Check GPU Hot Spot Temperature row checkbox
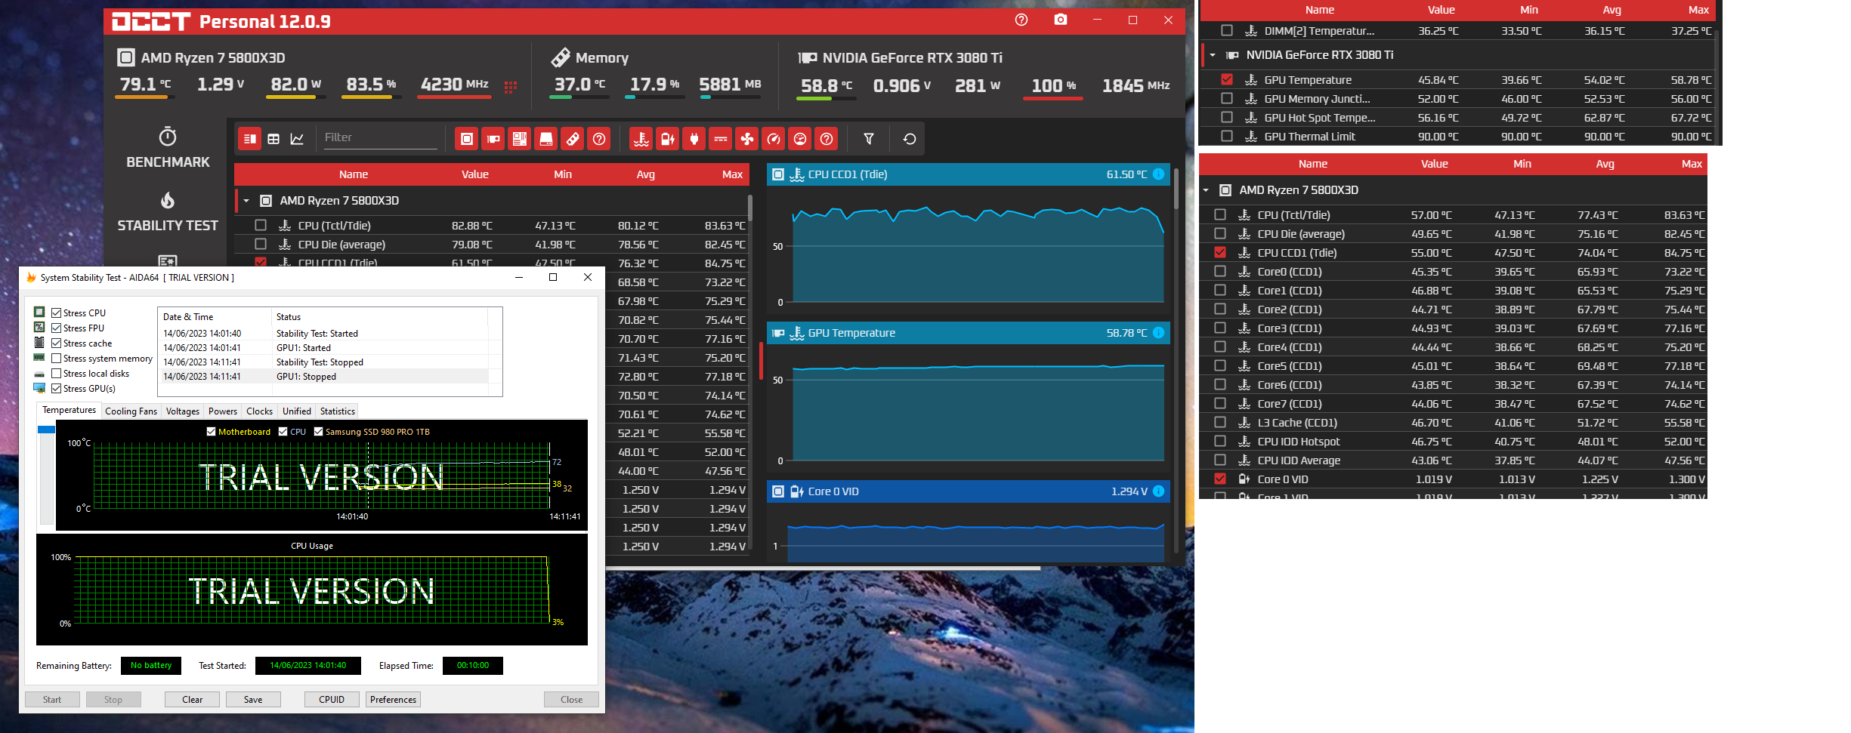 [1227, 117]
